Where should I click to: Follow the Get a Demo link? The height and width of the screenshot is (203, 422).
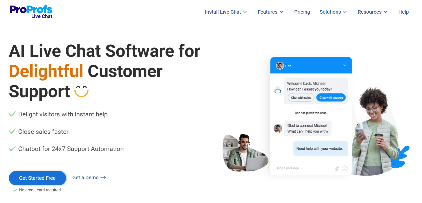tap(89, 178)
